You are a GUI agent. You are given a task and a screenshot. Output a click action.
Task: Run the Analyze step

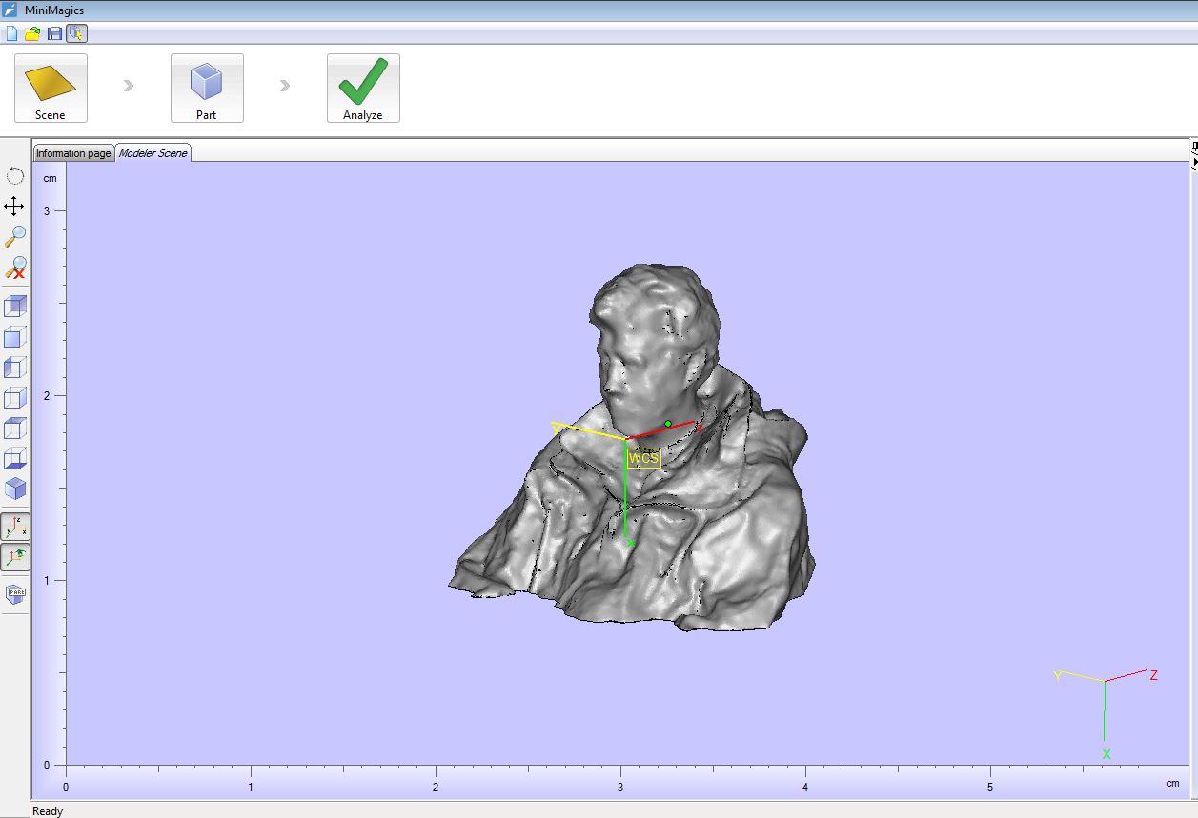[363, 88]
